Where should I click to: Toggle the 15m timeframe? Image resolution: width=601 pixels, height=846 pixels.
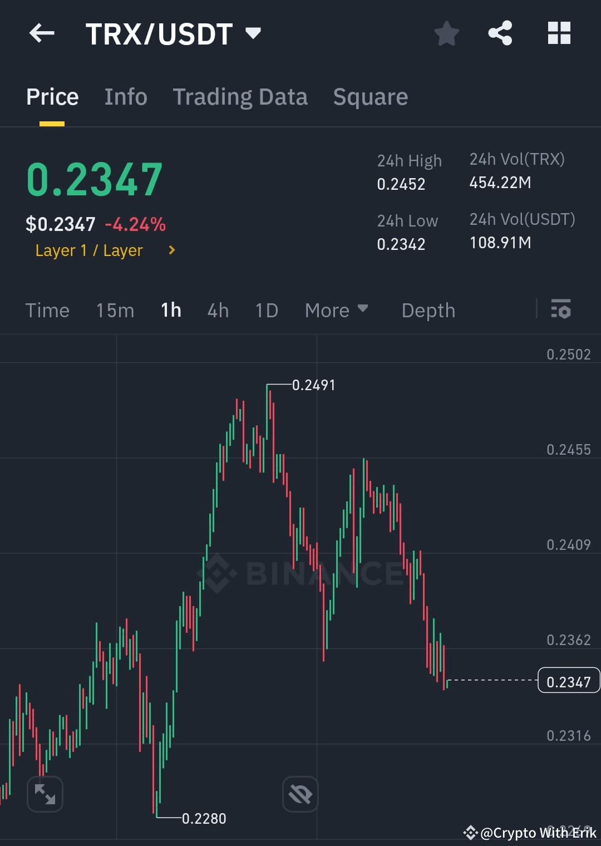(115, 310)
